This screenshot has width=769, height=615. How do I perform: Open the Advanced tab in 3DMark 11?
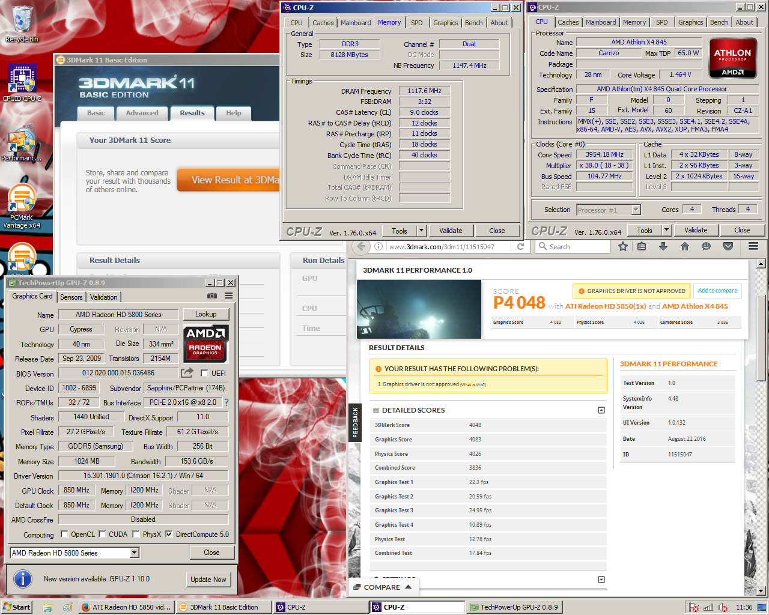(142, 113)
